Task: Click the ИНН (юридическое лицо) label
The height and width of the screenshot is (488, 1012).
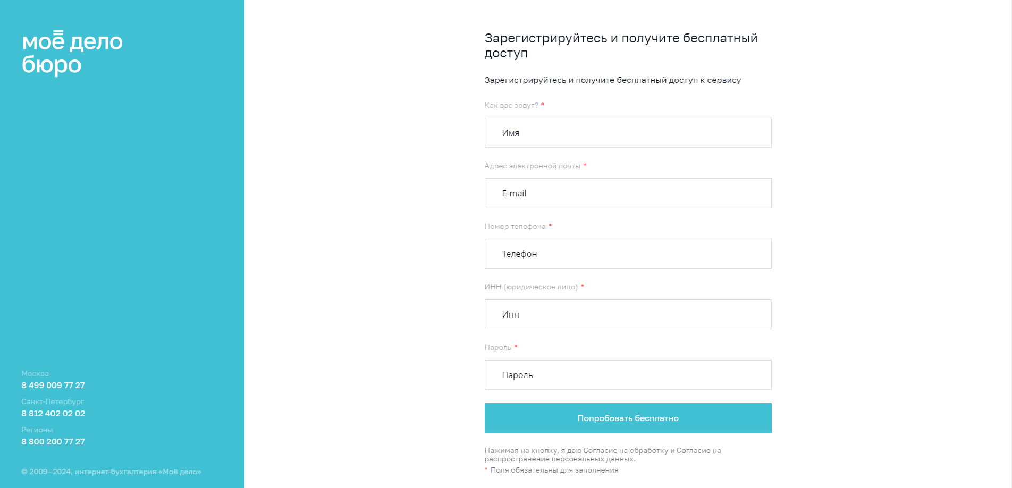Action: 531,287
